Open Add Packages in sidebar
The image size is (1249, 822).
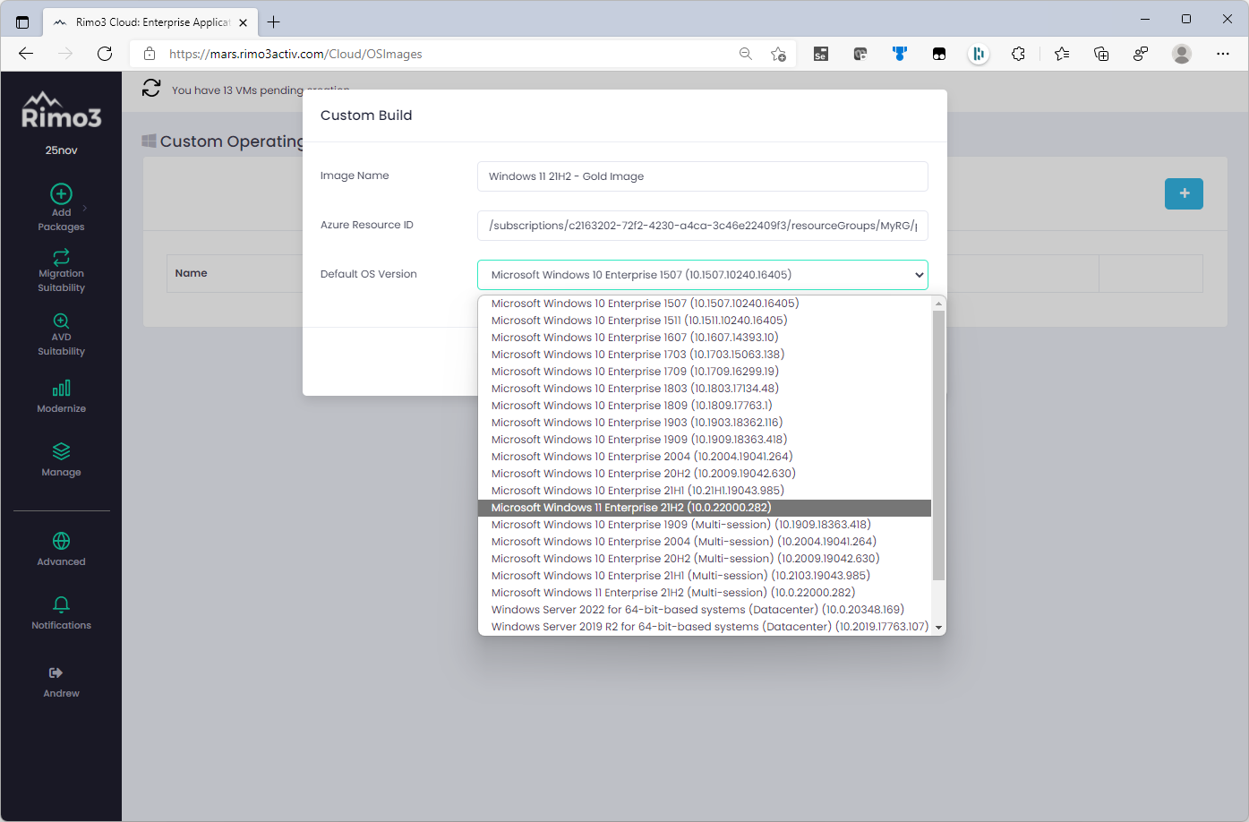click(x=61, y=207)
